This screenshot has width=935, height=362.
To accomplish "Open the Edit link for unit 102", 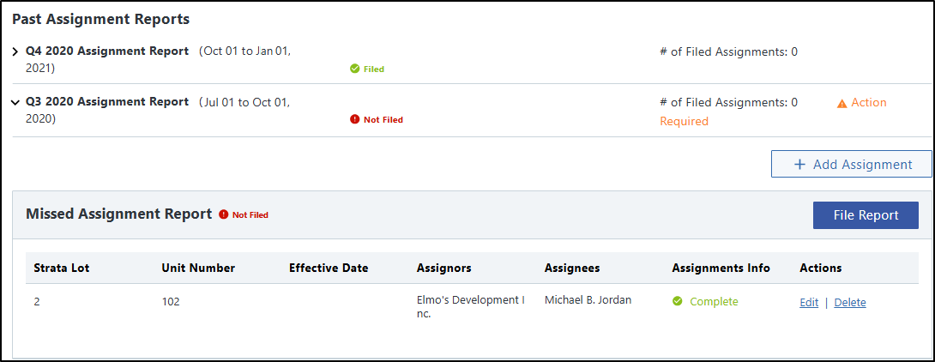I will click(x=808, y=303).
